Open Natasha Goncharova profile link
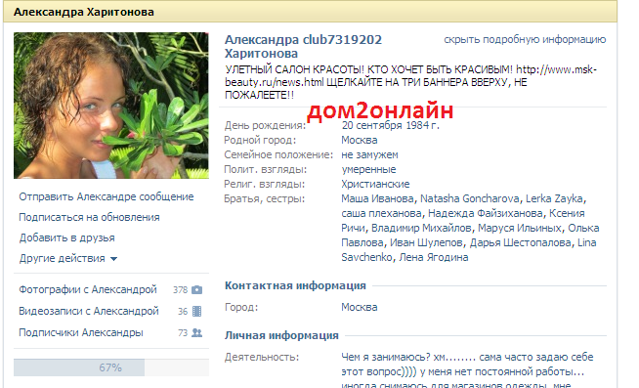639x388 pixels. (470, 199)
